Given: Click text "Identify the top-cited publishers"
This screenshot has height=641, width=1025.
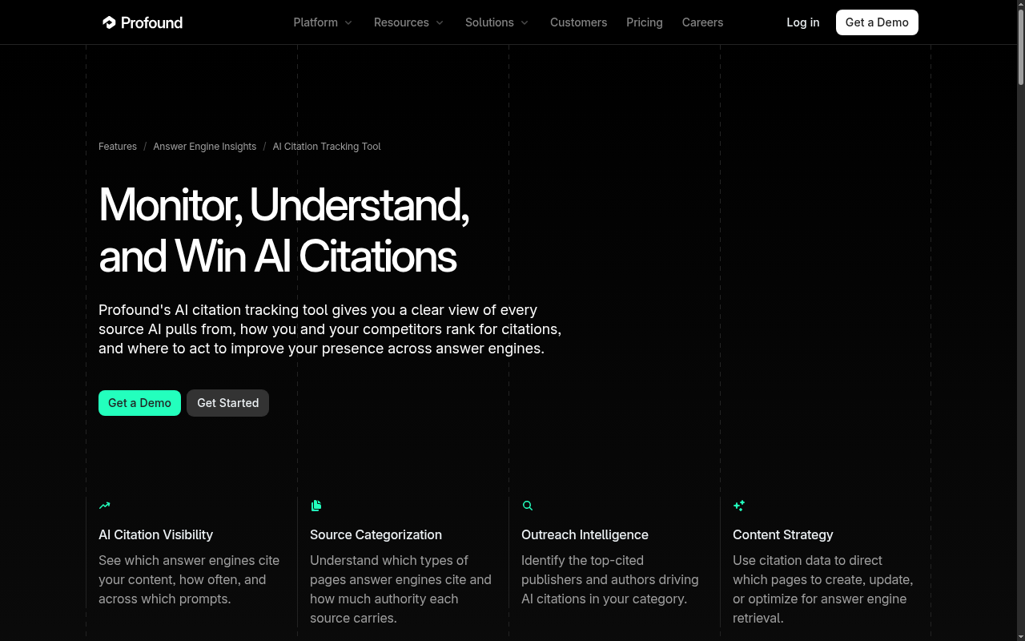Looking at the screenshot, I should coord(609,579).
